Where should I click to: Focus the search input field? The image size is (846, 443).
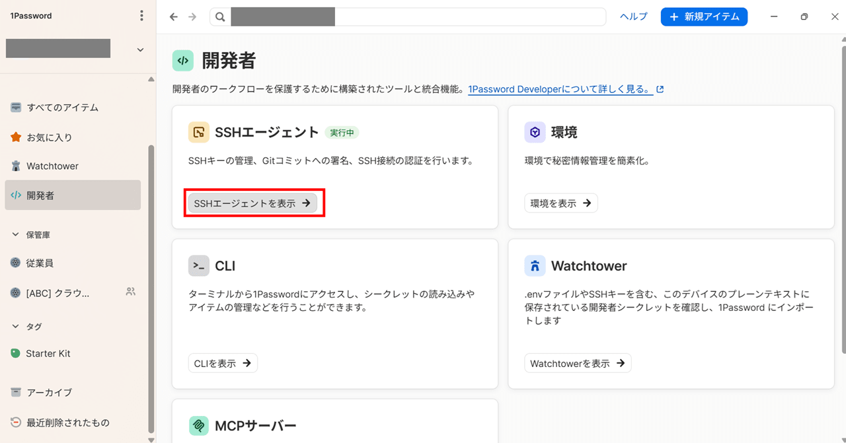pyautogui.click(x=408, y=17)
